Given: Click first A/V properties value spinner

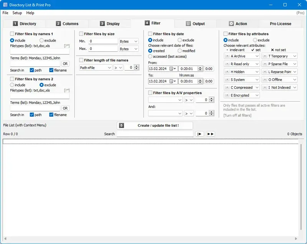Looking at the screenshot, I should (x=211, y=100).
